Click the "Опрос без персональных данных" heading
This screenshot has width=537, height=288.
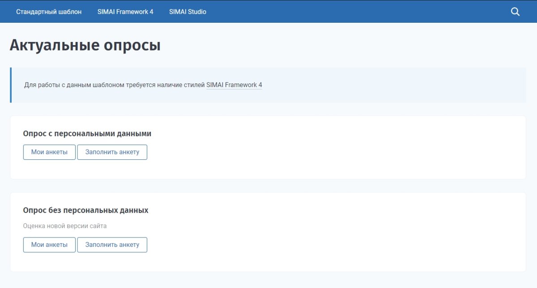pyautogui.click(x=86, y=210)
